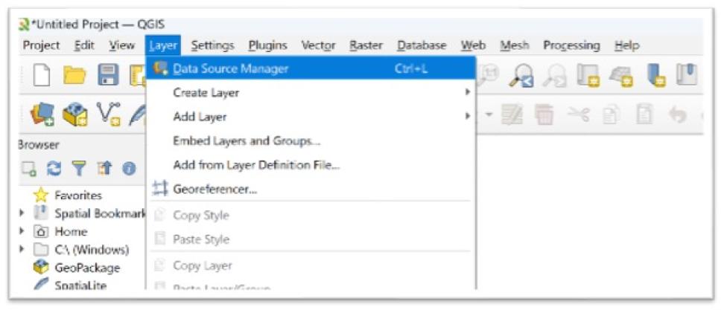Open the Vector menu

(318, 45)
